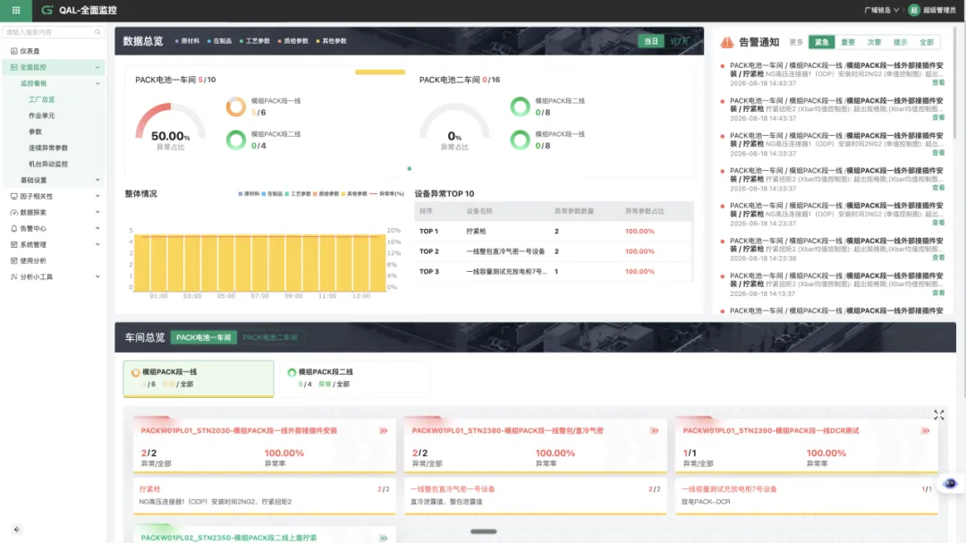Toggle 原材料 legend in 整体情况 chart
Image resolution: width=966 pixels, height=543 pixels.
(x=249, y=193)
